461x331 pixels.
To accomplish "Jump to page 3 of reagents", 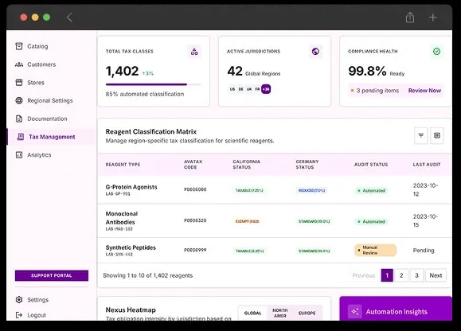I will pos(416,275).
